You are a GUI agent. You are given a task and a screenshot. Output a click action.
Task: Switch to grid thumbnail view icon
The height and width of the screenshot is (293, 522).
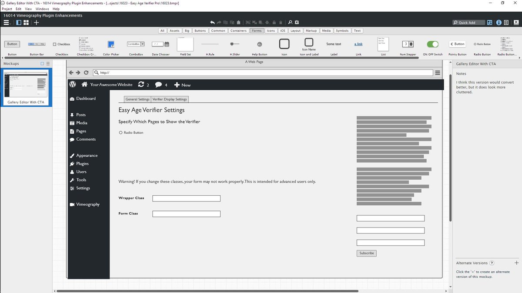click(26, 22)
